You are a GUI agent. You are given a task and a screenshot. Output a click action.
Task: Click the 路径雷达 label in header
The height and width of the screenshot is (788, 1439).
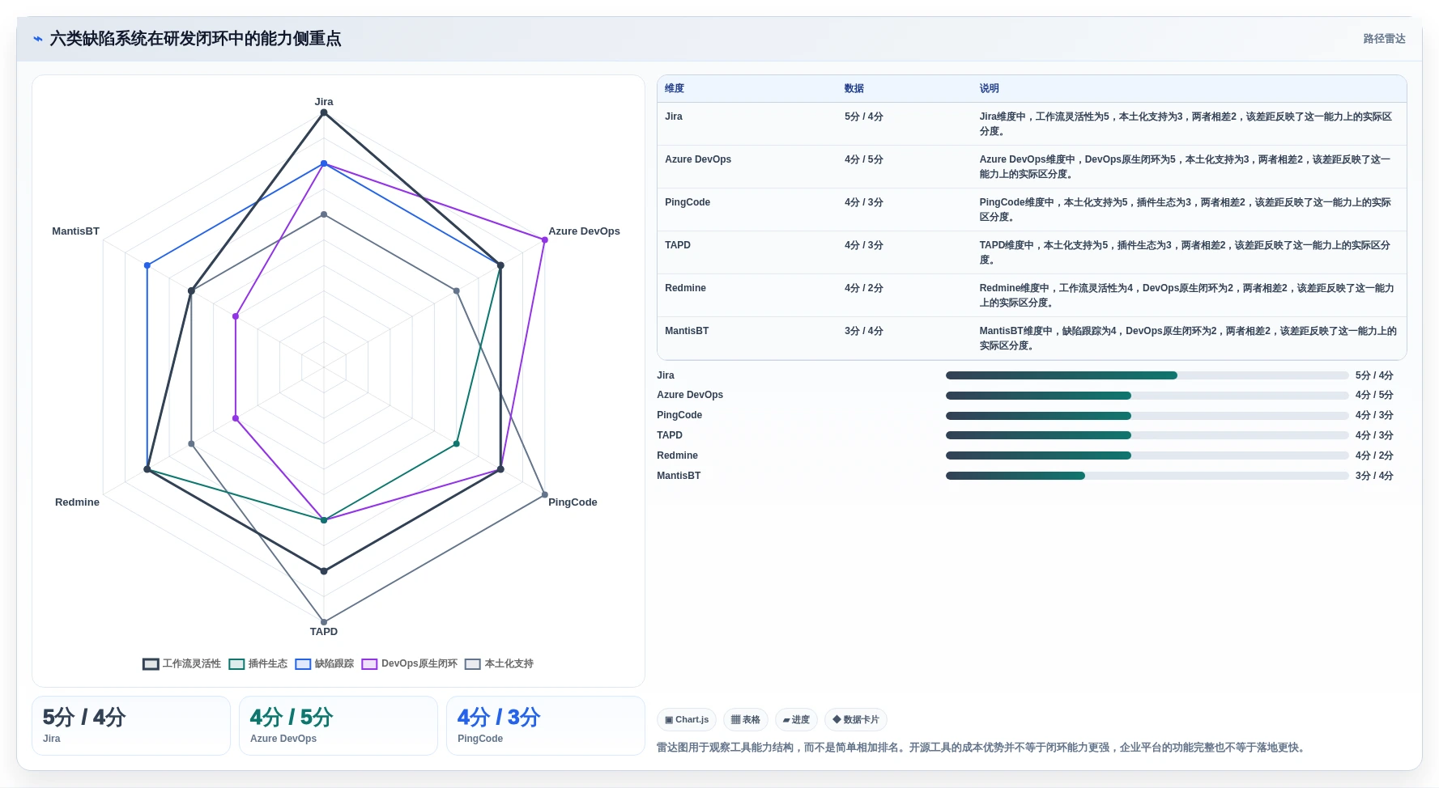point(1384,39)
